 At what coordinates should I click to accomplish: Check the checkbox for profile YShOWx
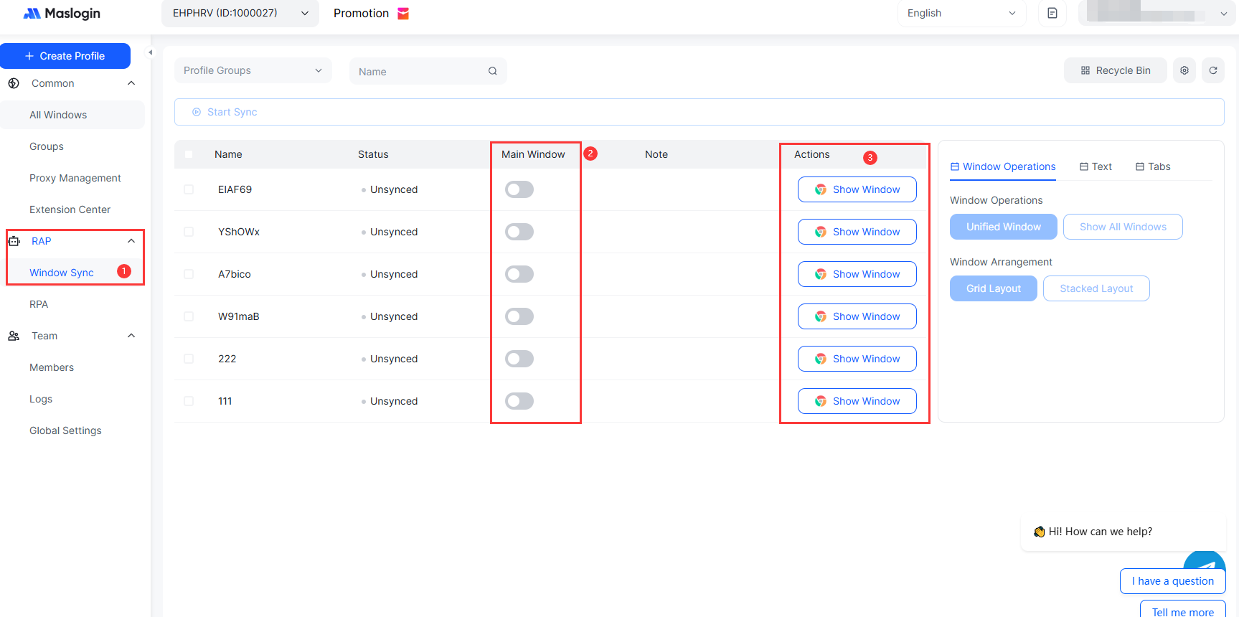[x=189, y=232]
